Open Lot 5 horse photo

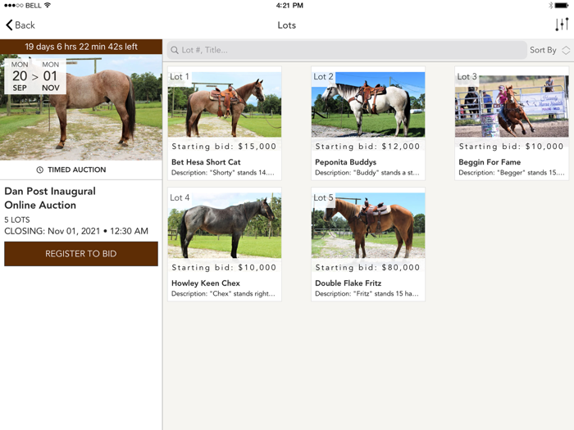(x=368, y=225)
